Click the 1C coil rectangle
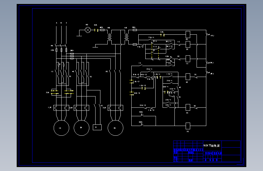Screen dimensions: 263x171 click(x=188, y=59)
